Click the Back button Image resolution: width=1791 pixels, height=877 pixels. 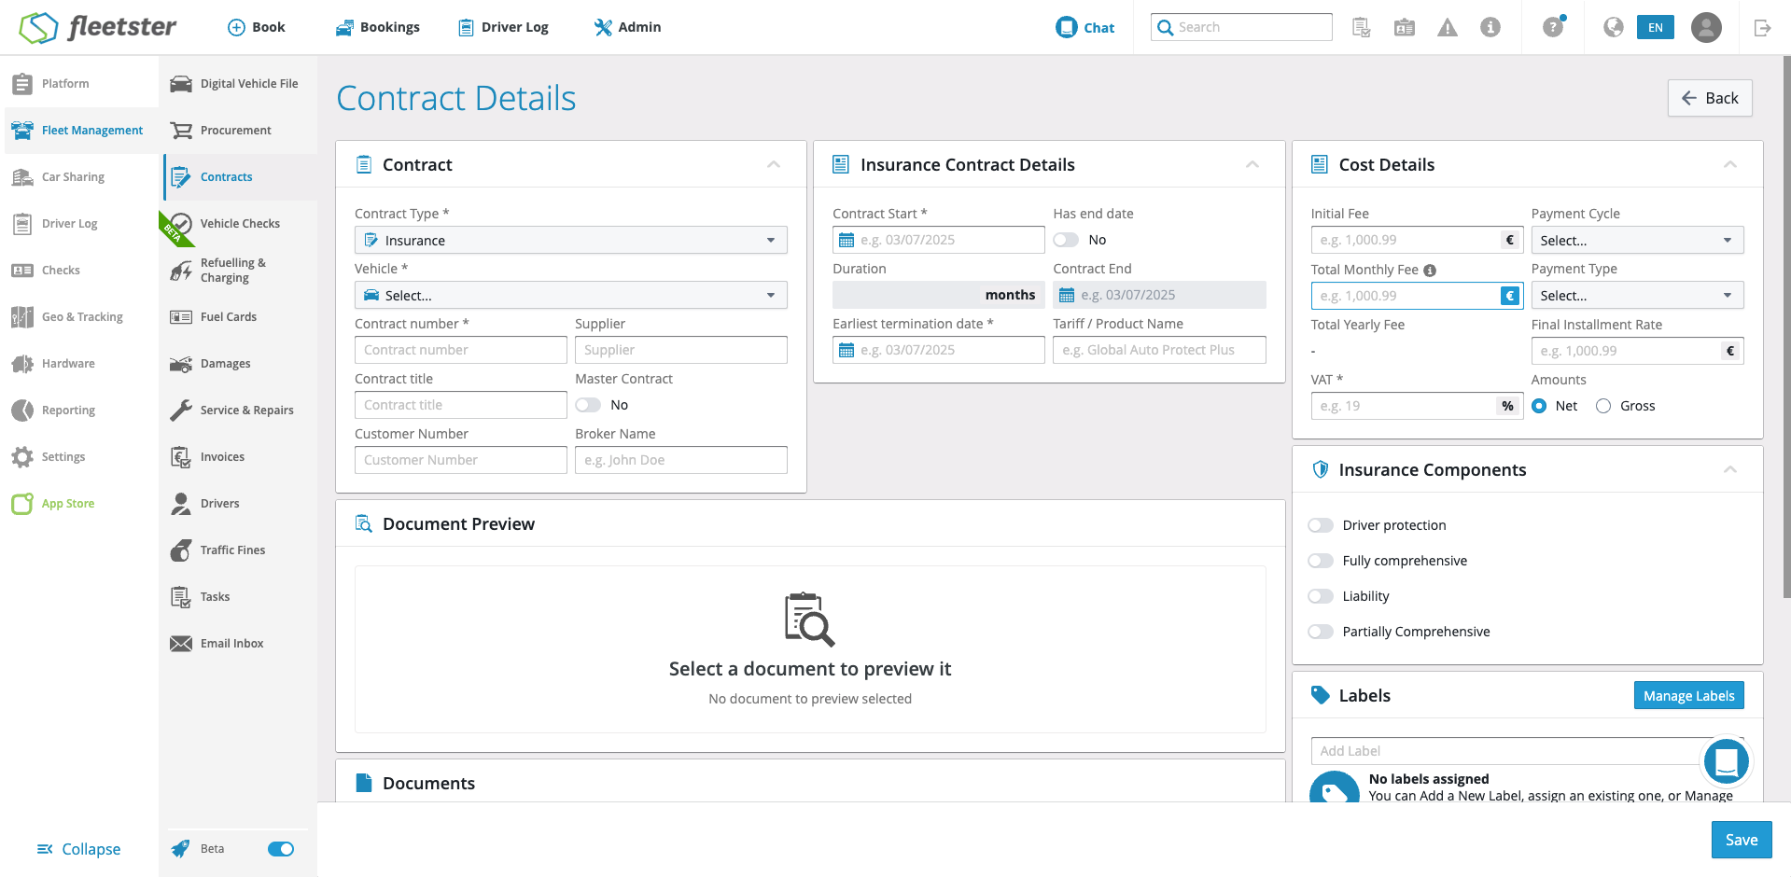point(1710,98)
